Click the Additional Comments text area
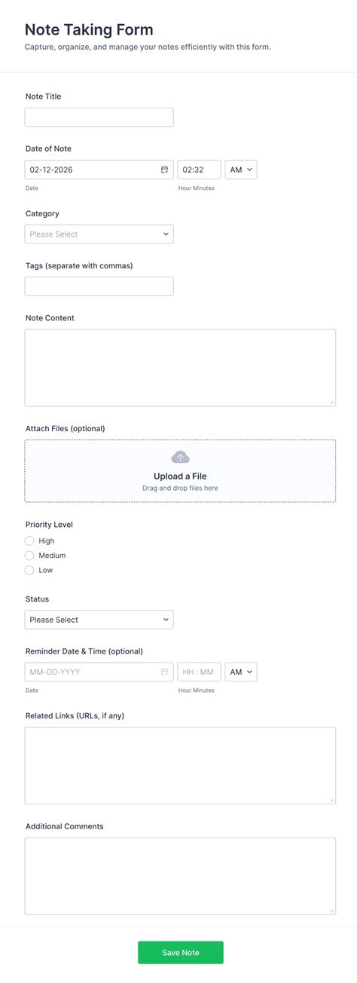Viewport: 357px width, 983px height. [180, 876]
